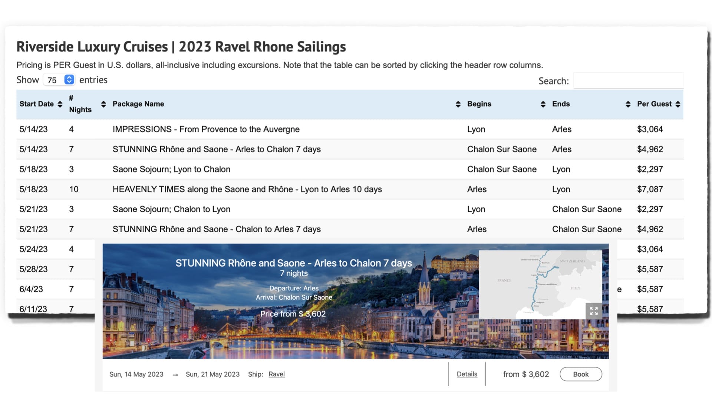
Task: Open the Show entries dropdown
Action: click(x=59, y=80)
